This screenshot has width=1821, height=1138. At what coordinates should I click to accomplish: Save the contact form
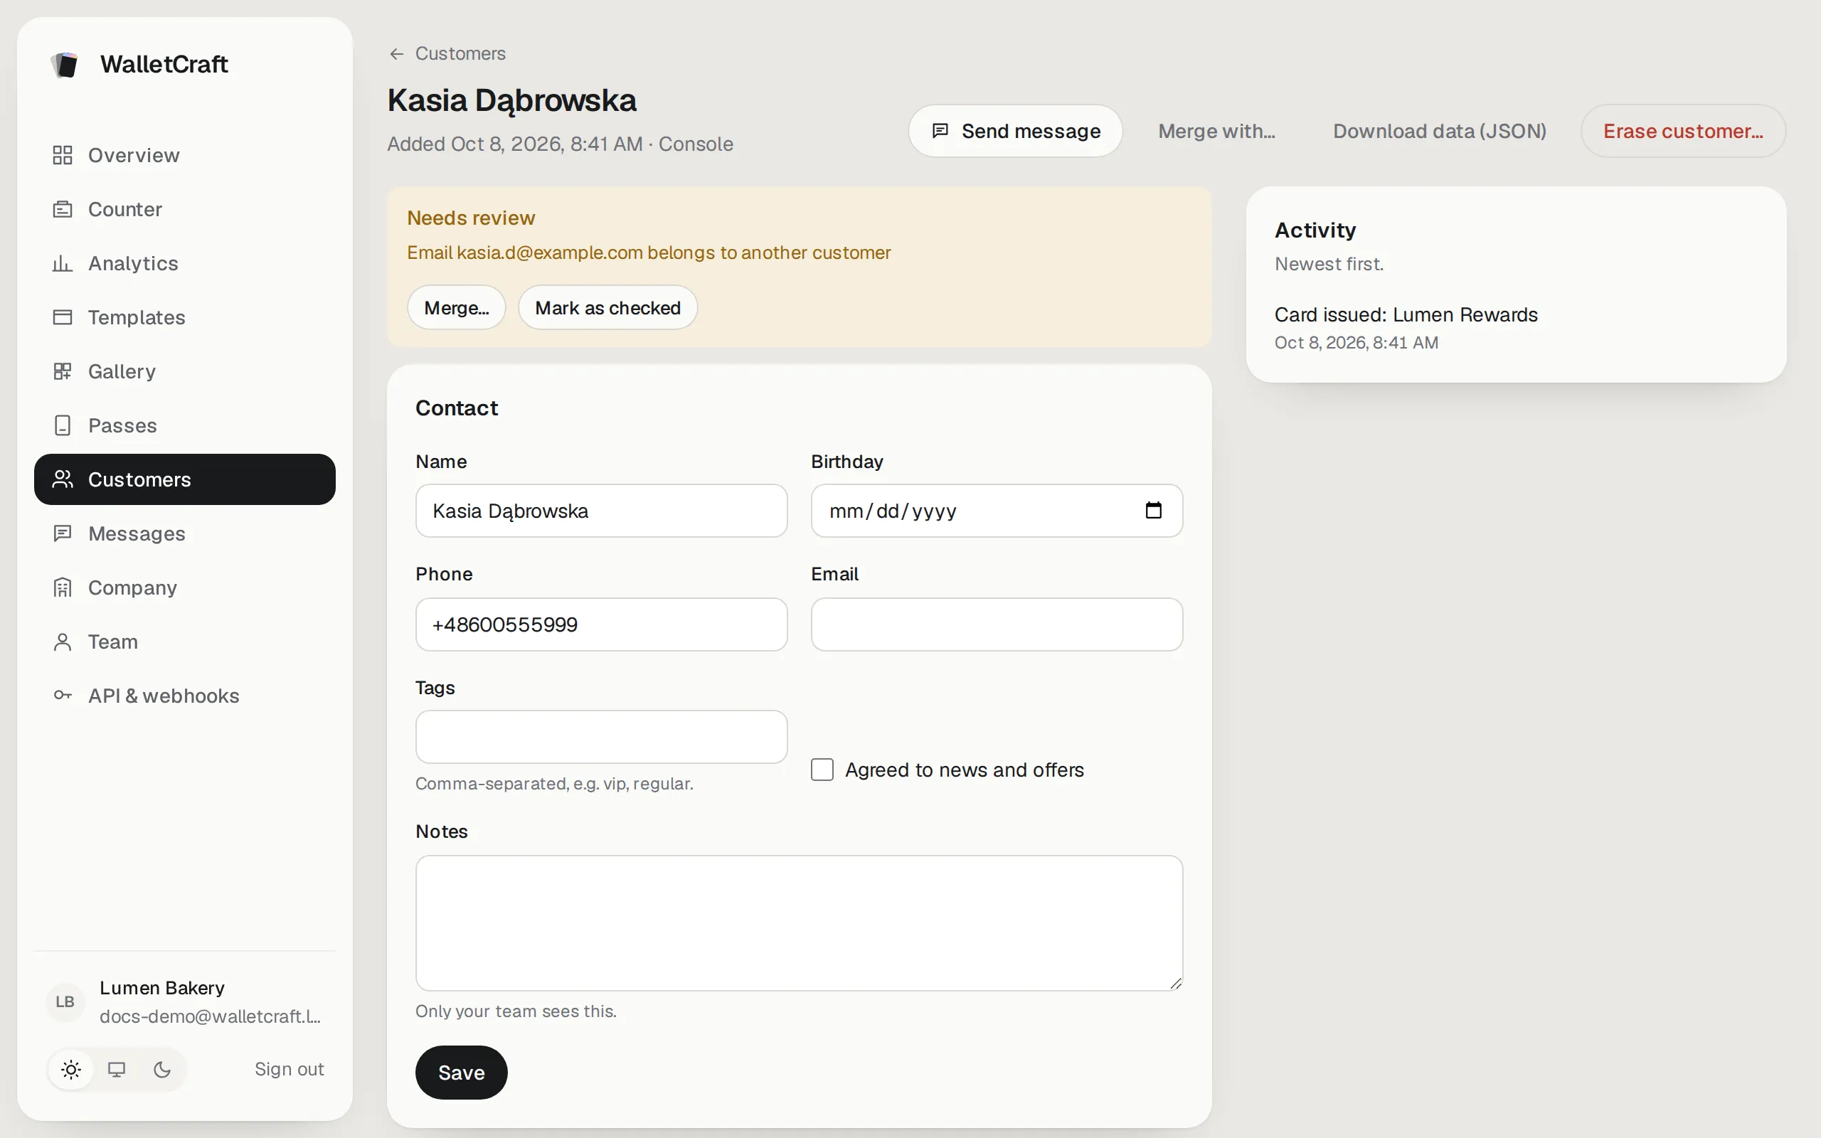(461, 1073)
